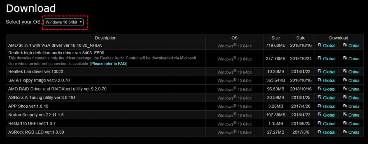Open the Windows 10 64bit OS dropdown
368x144 pixels.
pyautogui.click(x=64, y=22)
